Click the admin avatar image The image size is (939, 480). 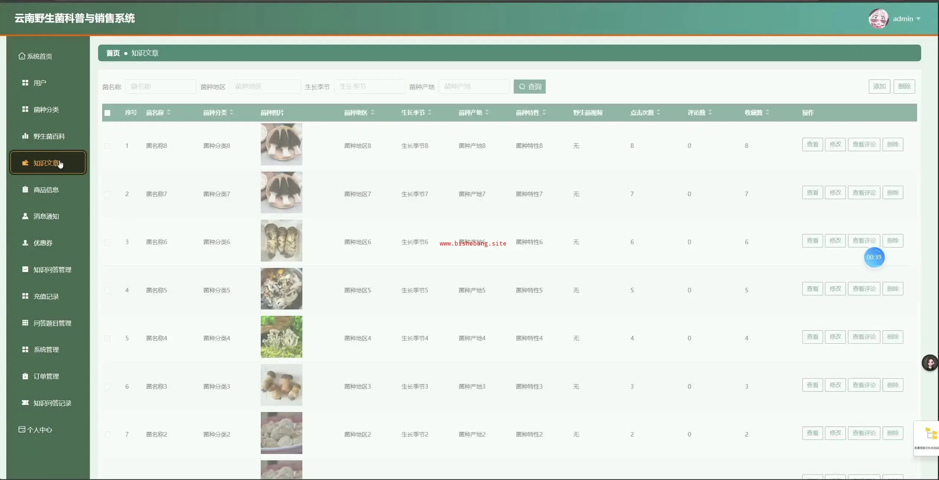(878, 19)
